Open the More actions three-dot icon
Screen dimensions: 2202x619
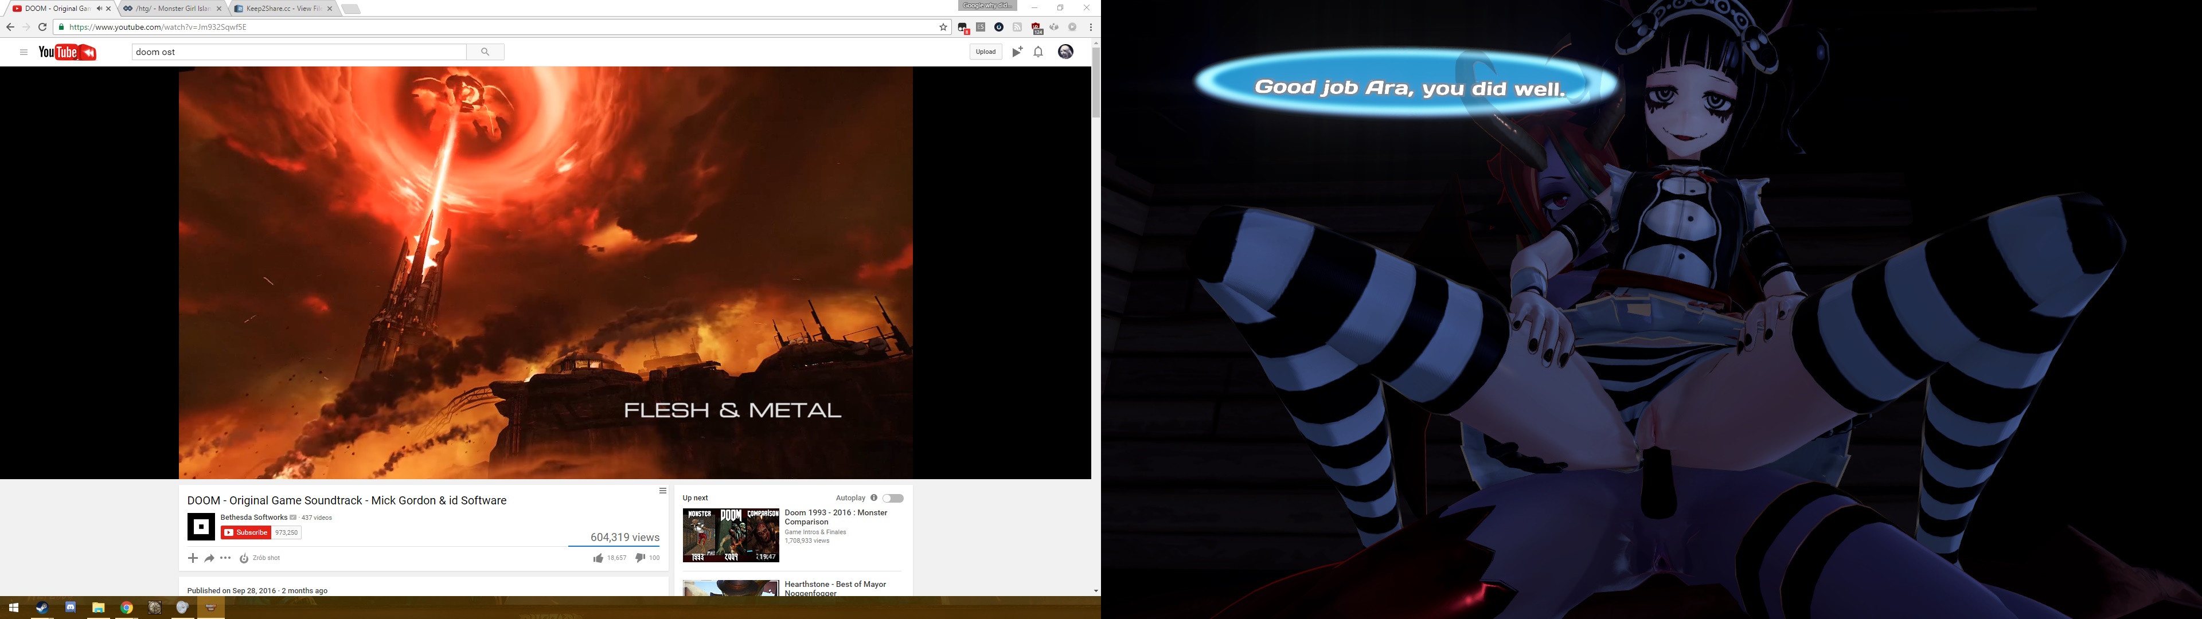pyautogui.click(x=226, y=558)
